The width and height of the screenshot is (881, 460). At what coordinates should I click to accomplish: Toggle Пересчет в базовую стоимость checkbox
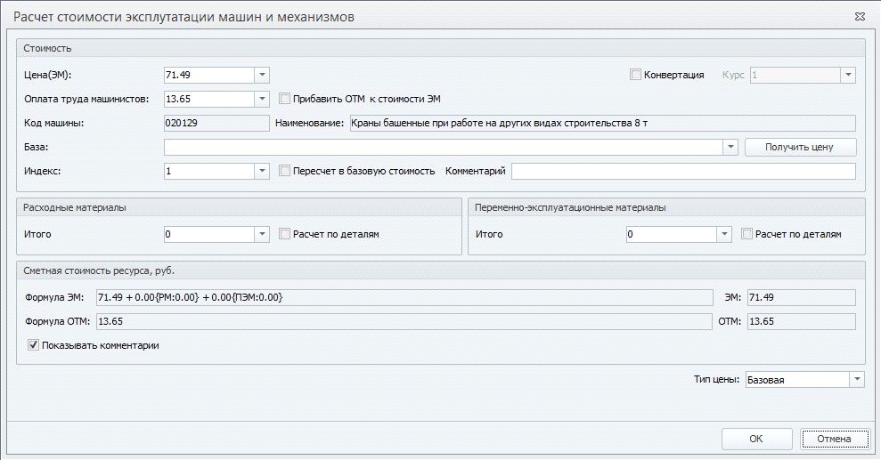click(x=285, y=171)
